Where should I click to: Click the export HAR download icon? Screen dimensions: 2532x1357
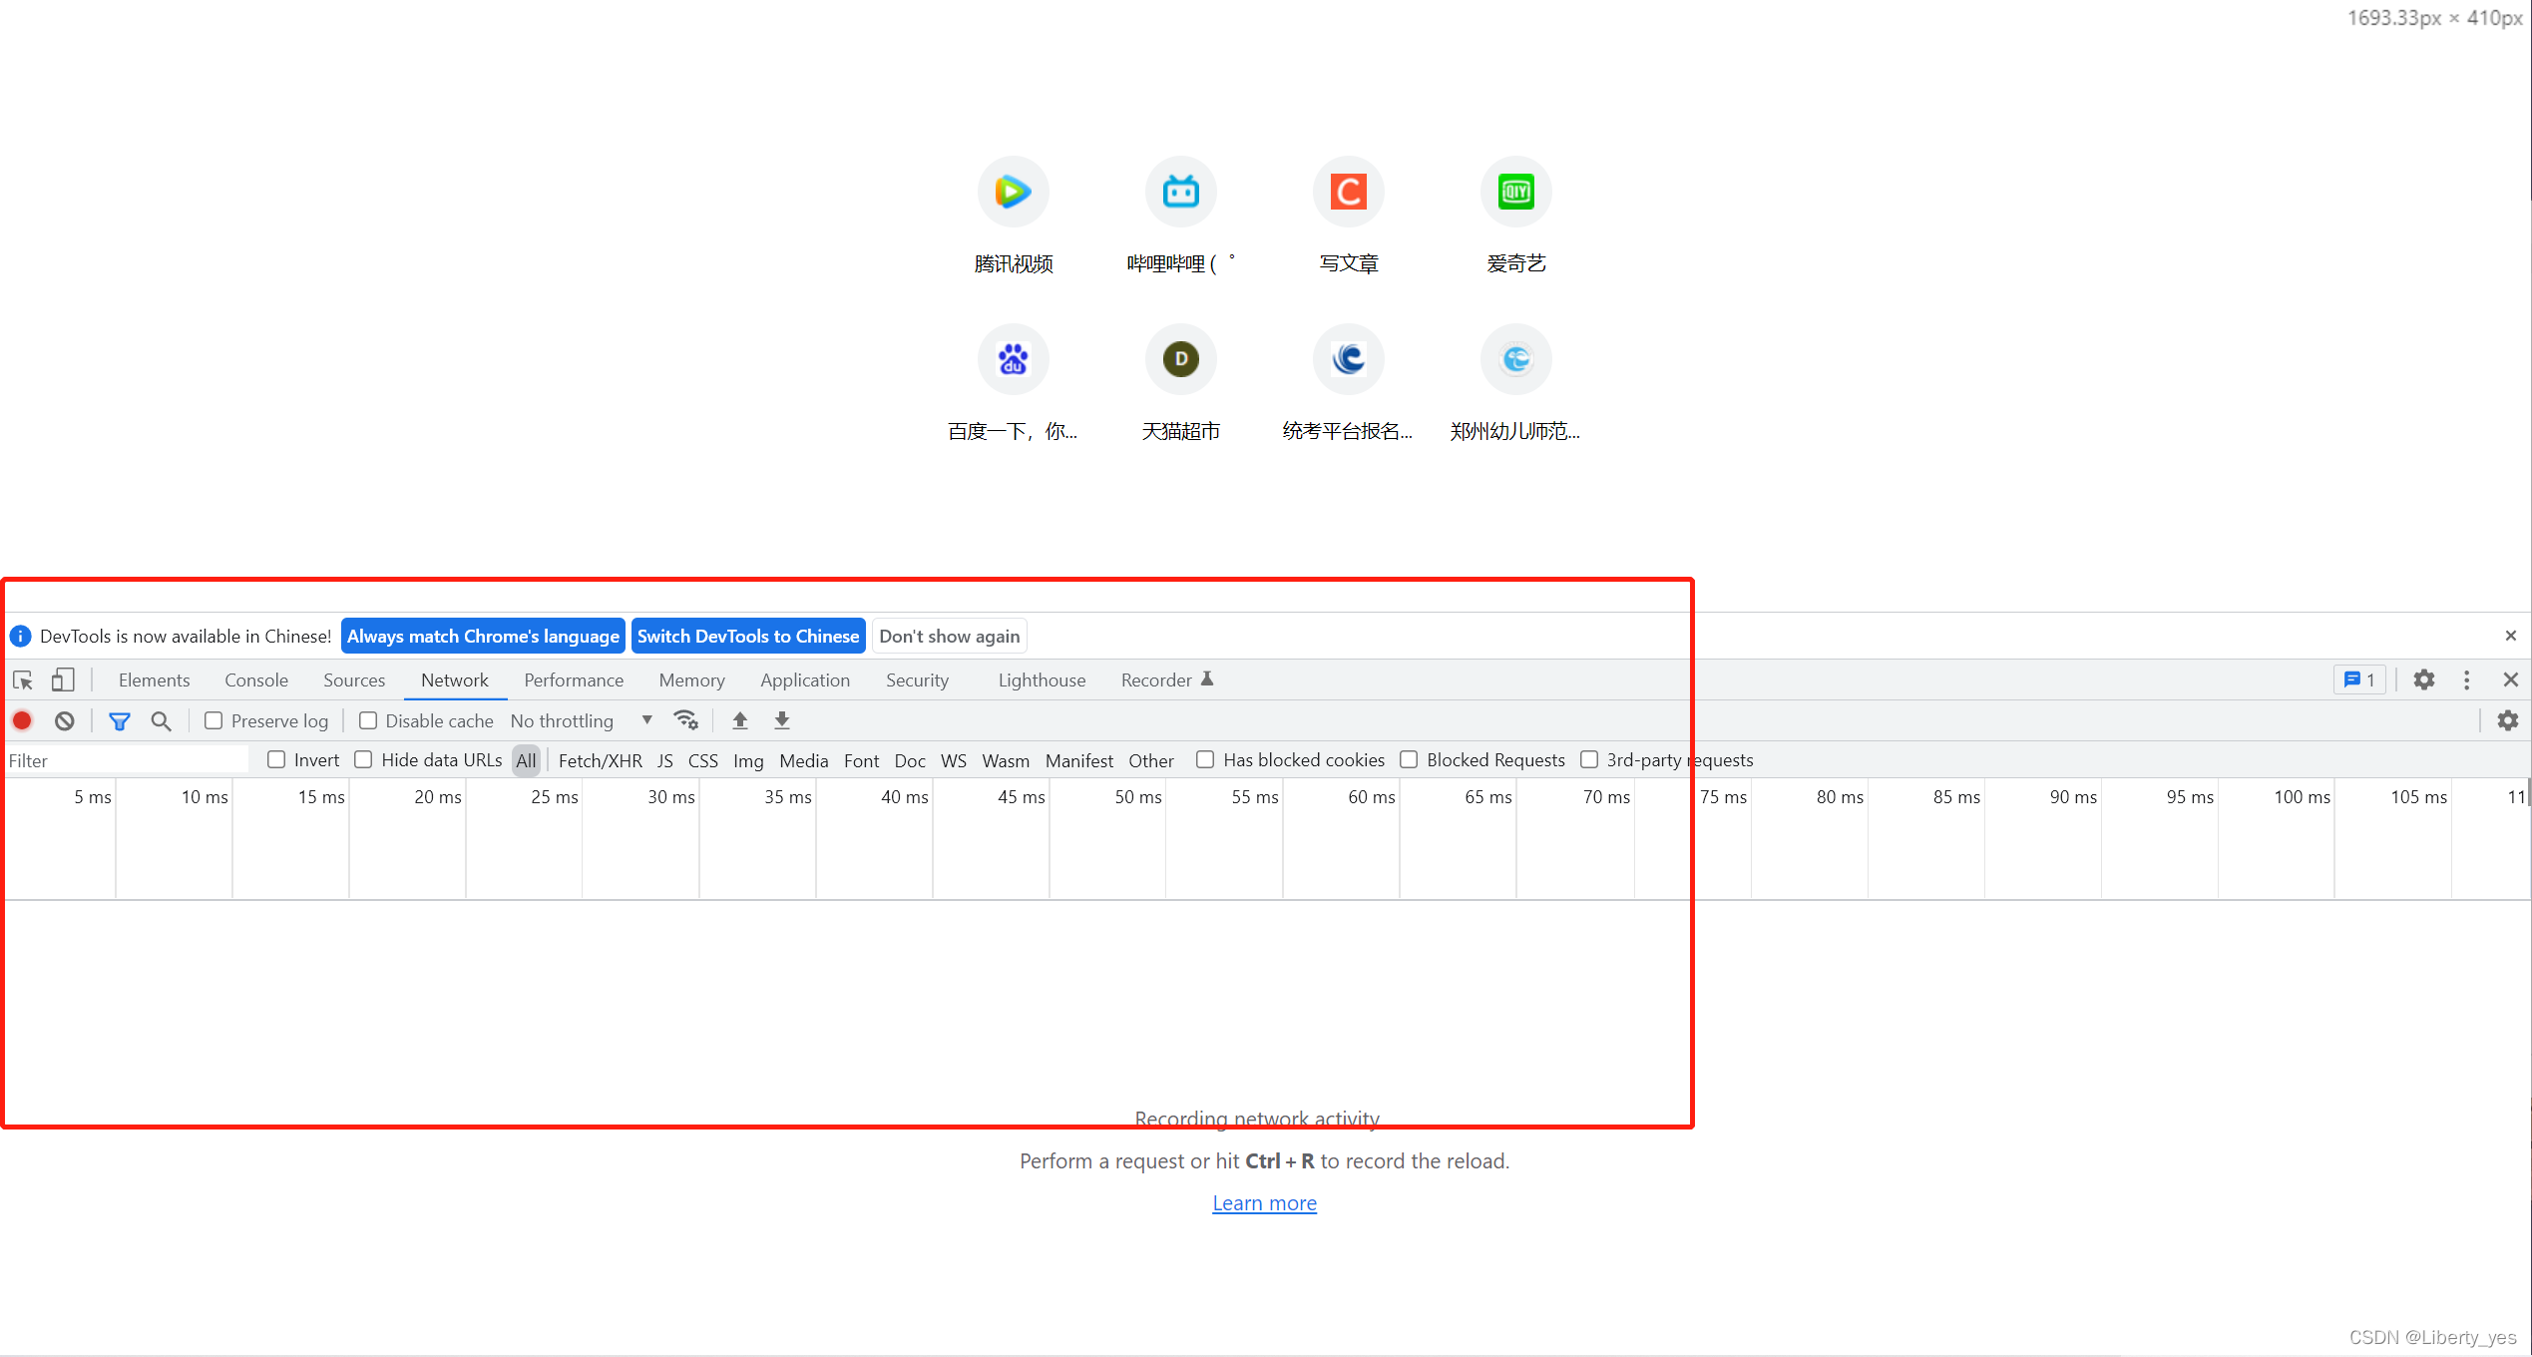782,720
